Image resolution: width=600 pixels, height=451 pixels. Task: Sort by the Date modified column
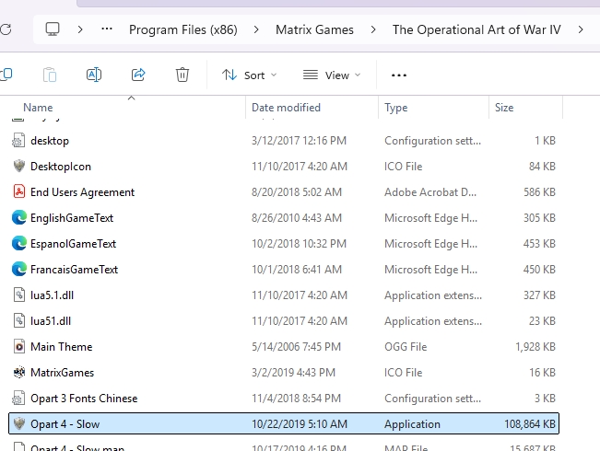[x=286, y=108]
